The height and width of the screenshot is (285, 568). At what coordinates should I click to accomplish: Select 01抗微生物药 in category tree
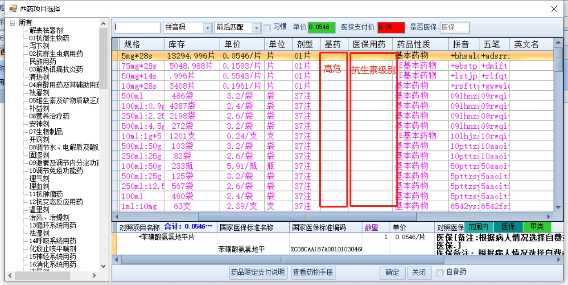(49, 38)
